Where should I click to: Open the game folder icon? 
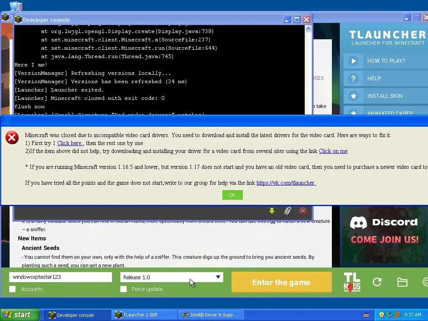click(x=402, y=282)
